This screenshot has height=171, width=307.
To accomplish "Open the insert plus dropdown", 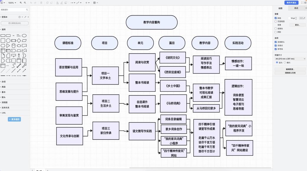I will pos(87,3).
